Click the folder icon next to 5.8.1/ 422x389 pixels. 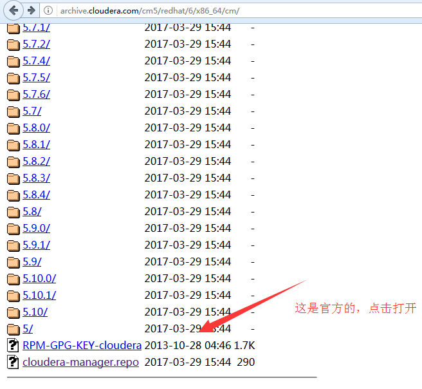tap(13, 145)
